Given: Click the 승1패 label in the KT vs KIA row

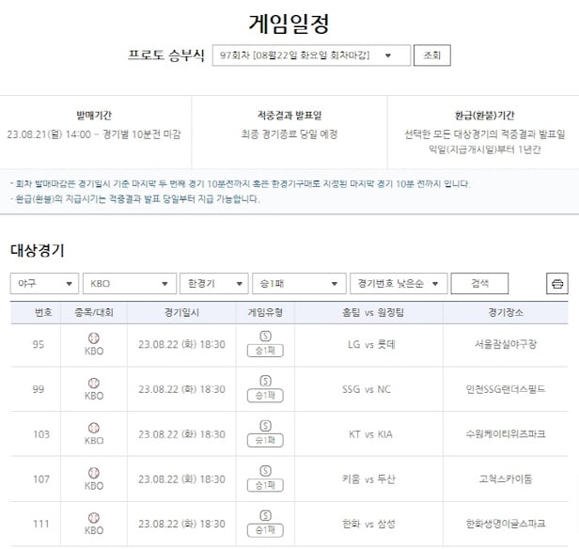Looking at the screenshot, I should click(x=265, y=441).
